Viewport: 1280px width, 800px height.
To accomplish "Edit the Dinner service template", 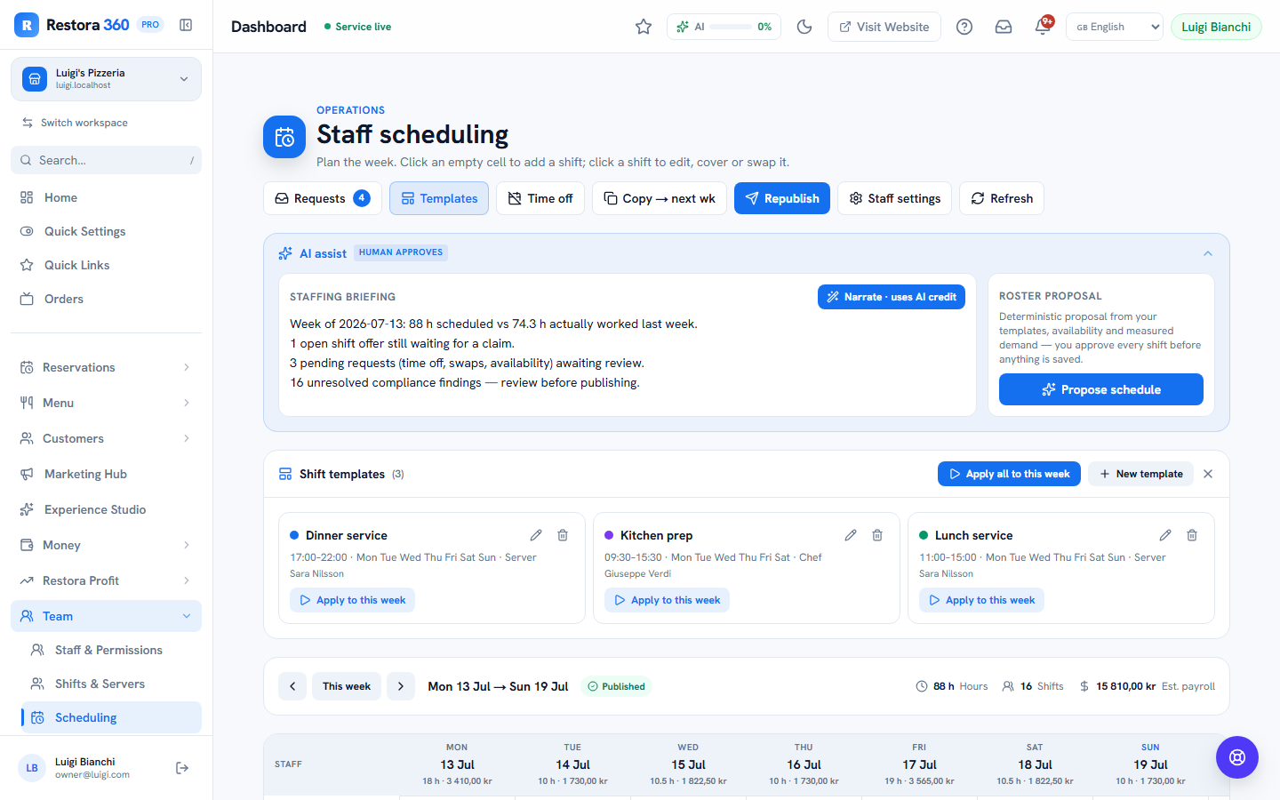I will point(536,535).
